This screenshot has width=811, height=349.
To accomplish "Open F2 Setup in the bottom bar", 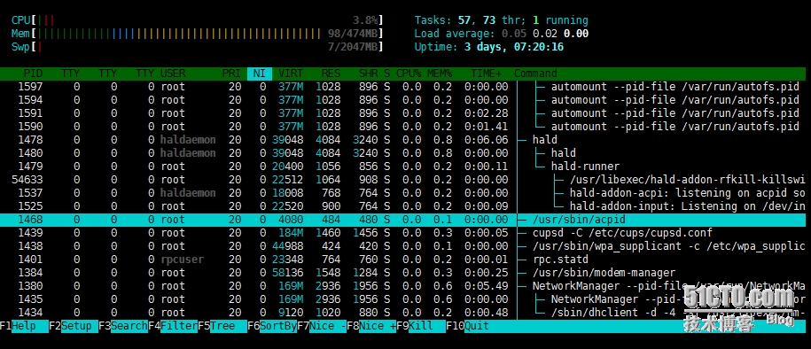I will click(74, 326).
